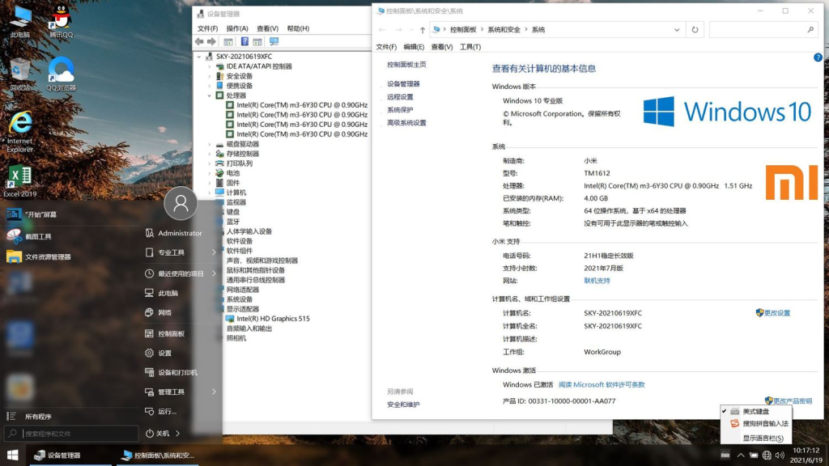Select Intel HD Graphics 515 device
The height and width of the screenshot is (466, 829).
click(x=273, y=319)
